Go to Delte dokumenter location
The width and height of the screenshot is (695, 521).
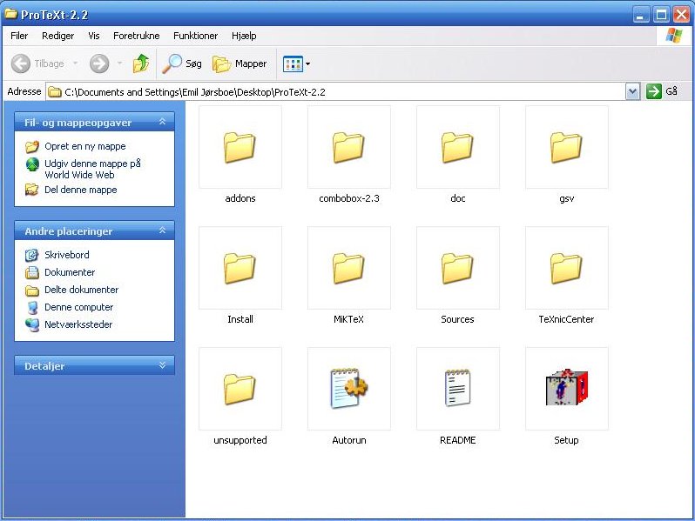tap(82, 290)
